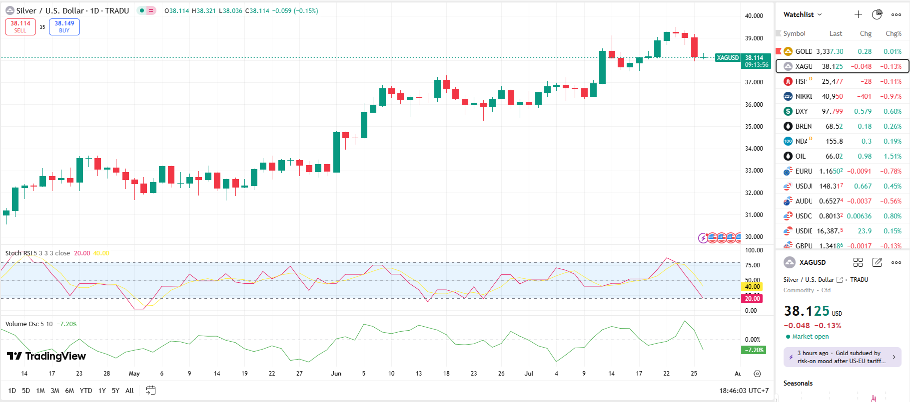The image size is (910, 402).
Task: Sort watchlist by Chg% column header
Action: tap(893, 33)
